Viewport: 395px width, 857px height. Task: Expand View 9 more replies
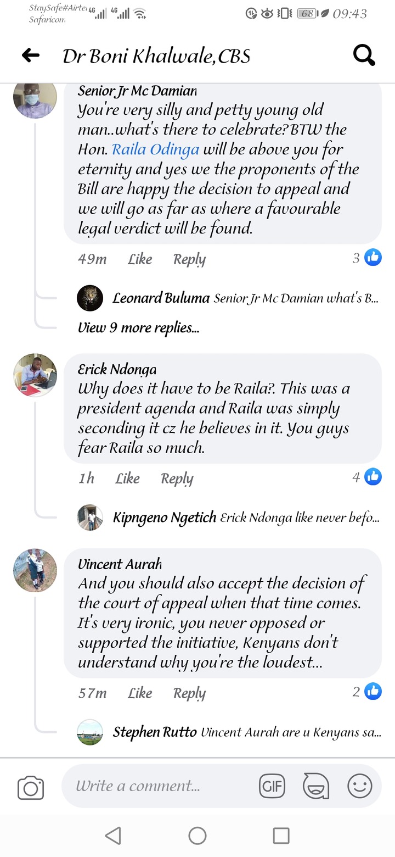138,328
